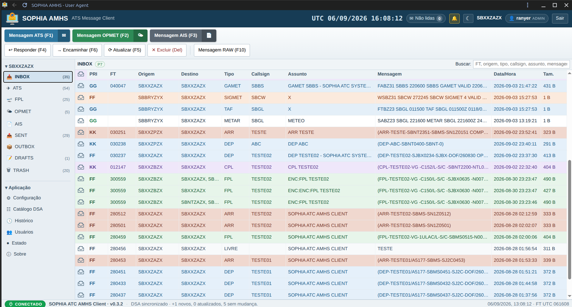Click the browser reload icon

pos(25,5)
